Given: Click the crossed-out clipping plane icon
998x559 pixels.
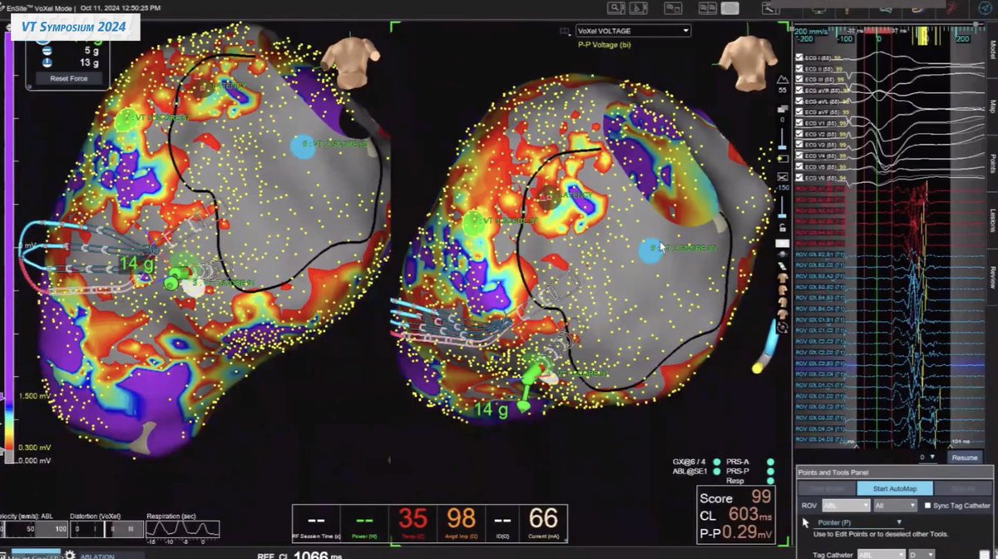Looking at the screenshot, I should 782,176.
